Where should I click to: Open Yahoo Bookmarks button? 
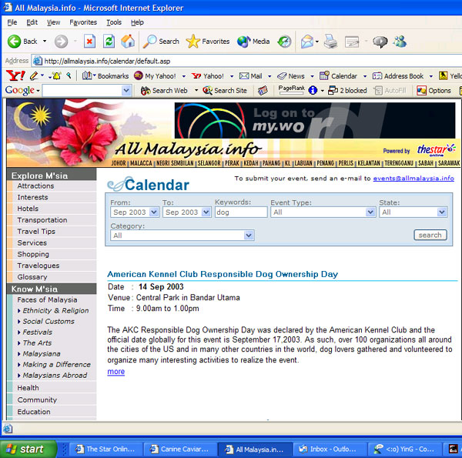pyautogui.click(x=105, y=76)
